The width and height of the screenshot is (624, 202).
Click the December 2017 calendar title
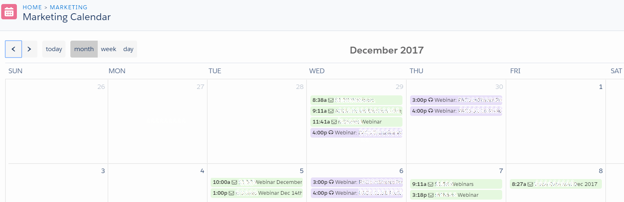tap(387, 50)
